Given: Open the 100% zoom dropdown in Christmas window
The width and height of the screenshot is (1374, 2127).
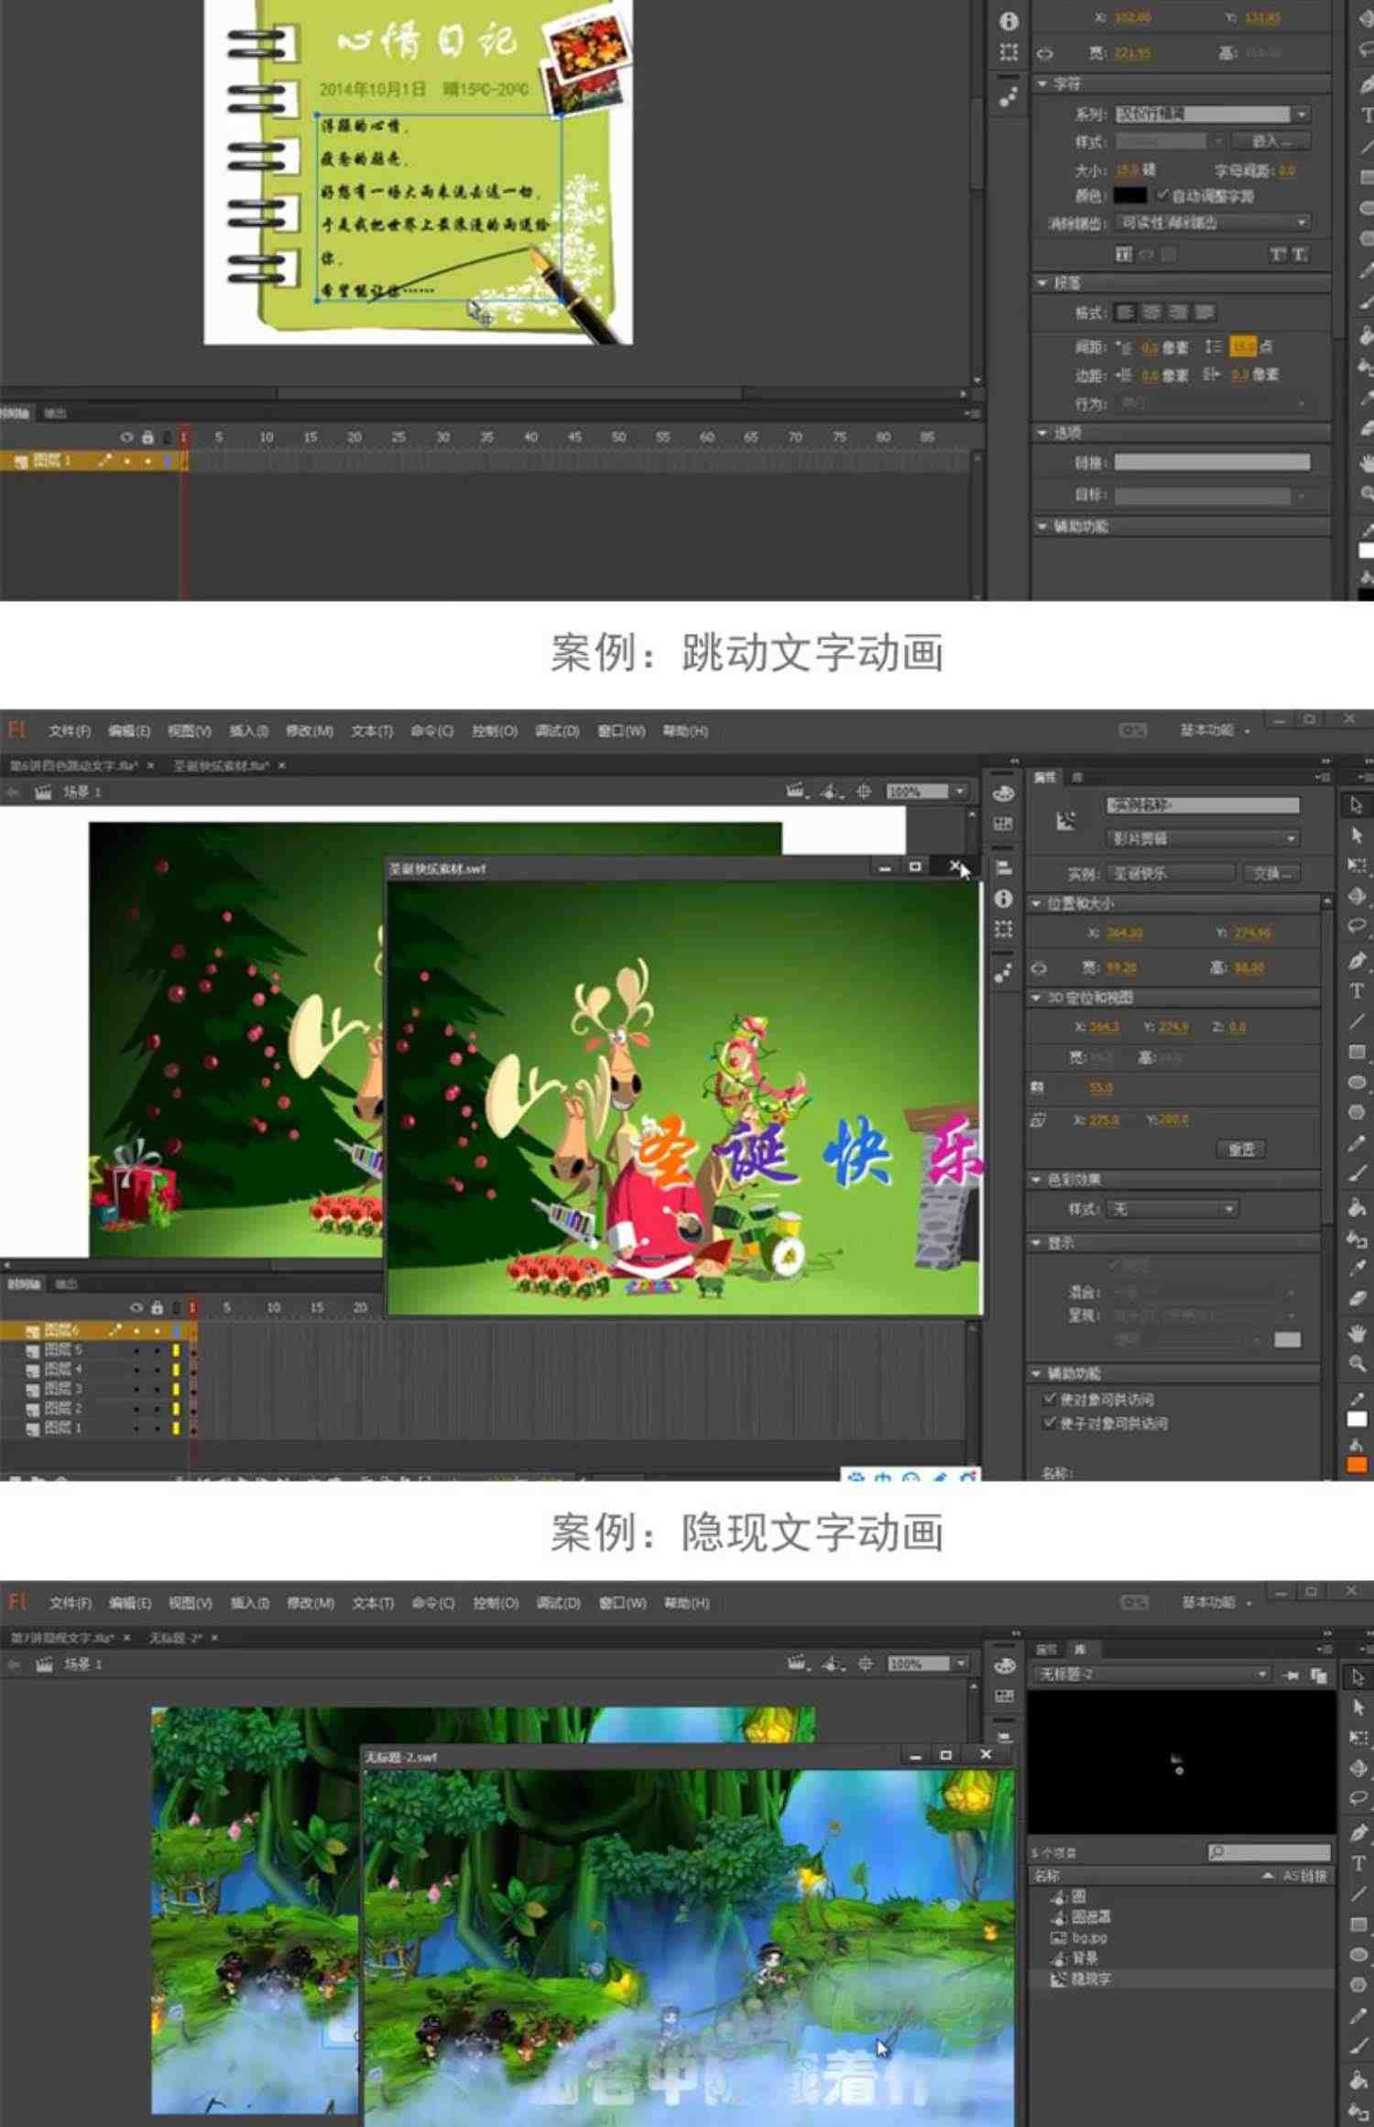Looking at the screenshot, I should pyautogui.click(x=959, y=791).
